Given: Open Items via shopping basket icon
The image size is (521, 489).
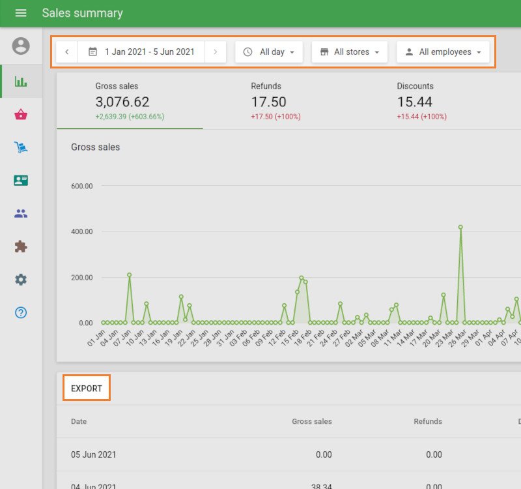Looking at the screenshot, I should [x=21, y=115].
